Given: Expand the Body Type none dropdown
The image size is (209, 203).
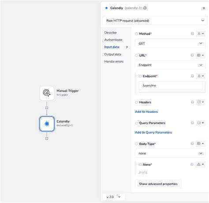Looking at the screenshot, I should pyautogui.click(x=170, y=154).
